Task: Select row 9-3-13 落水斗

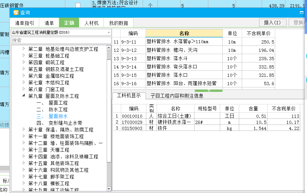Action: [194, 59]
